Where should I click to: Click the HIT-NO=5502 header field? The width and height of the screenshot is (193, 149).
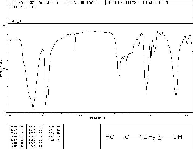pos(22,2)
